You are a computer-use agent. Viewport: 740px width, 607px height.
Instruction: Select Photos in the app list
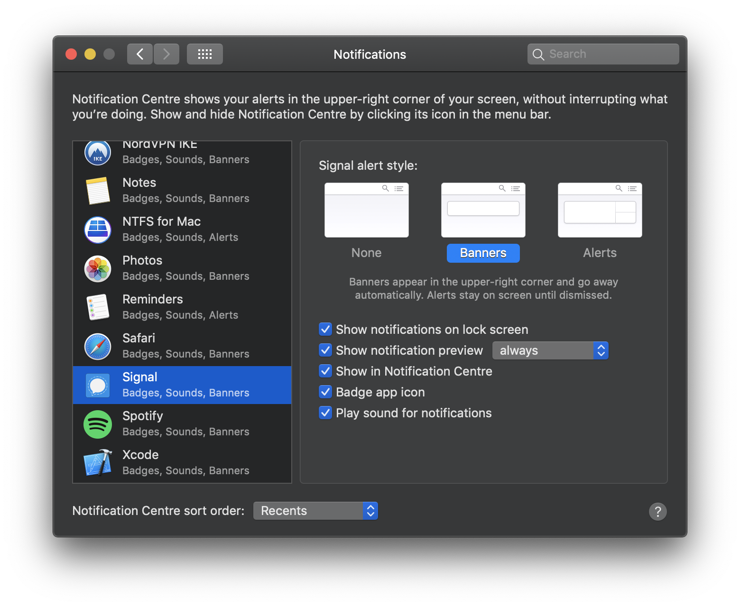(182, 268)
